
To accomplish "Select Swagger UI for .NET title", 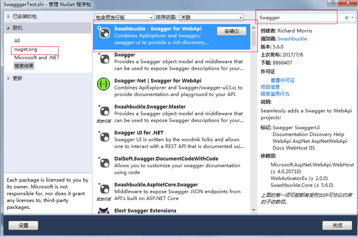I will click(x=139, y=133).
